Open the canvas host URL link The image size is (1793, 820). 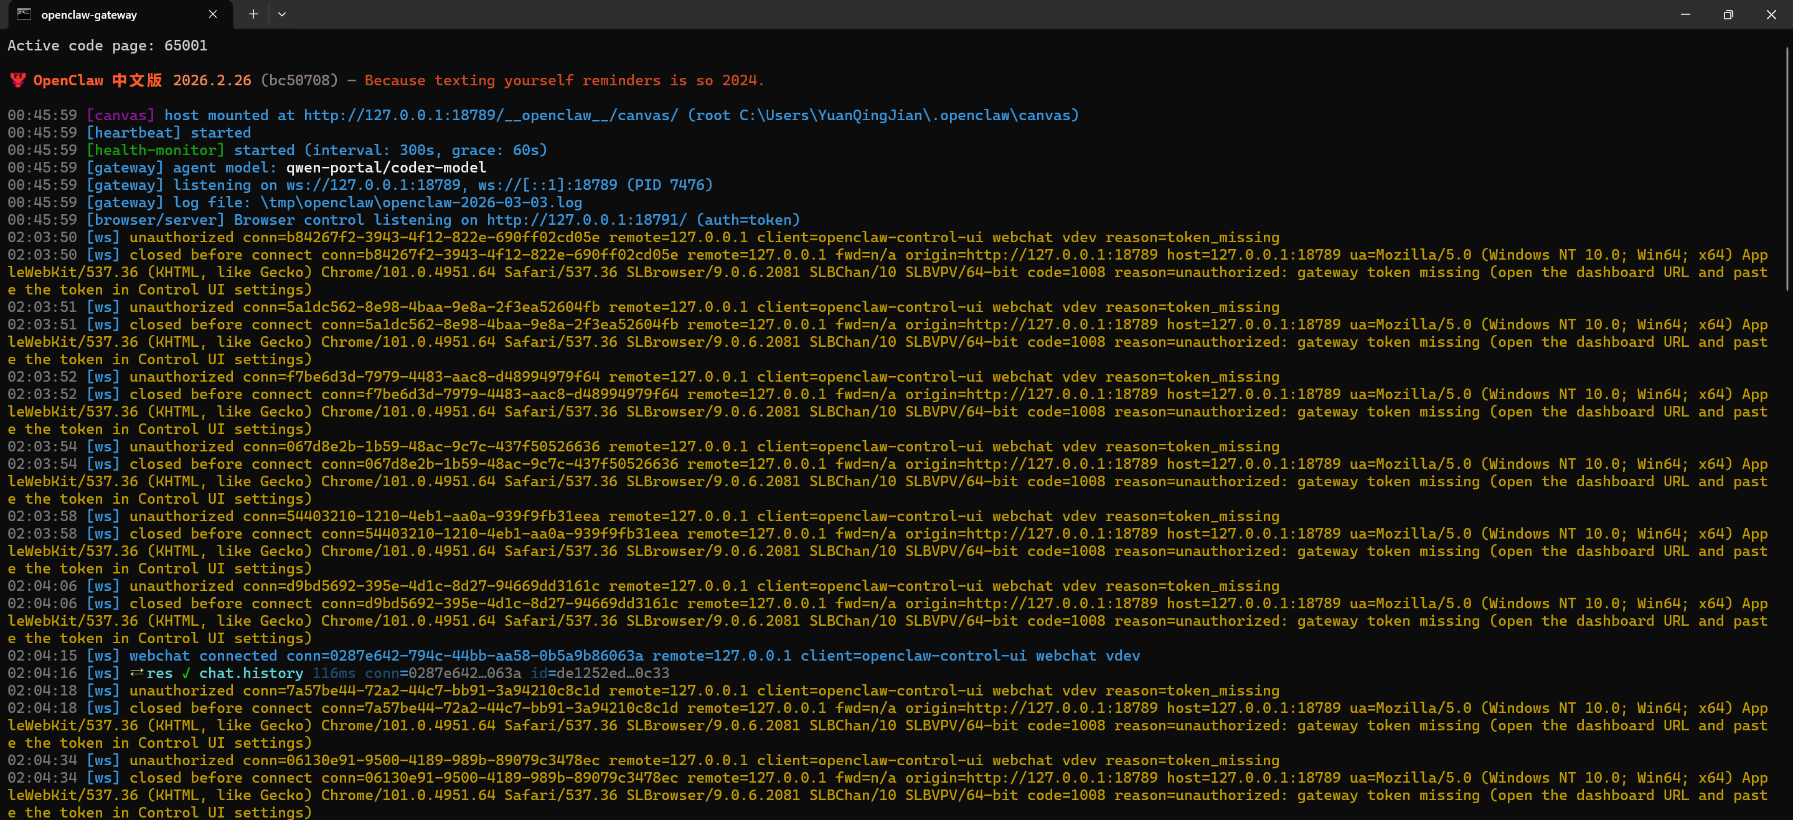490,116
